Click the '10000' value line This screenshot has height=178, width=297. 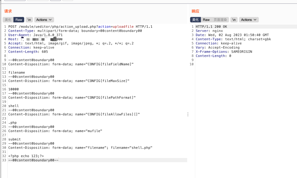coord(13,89)
